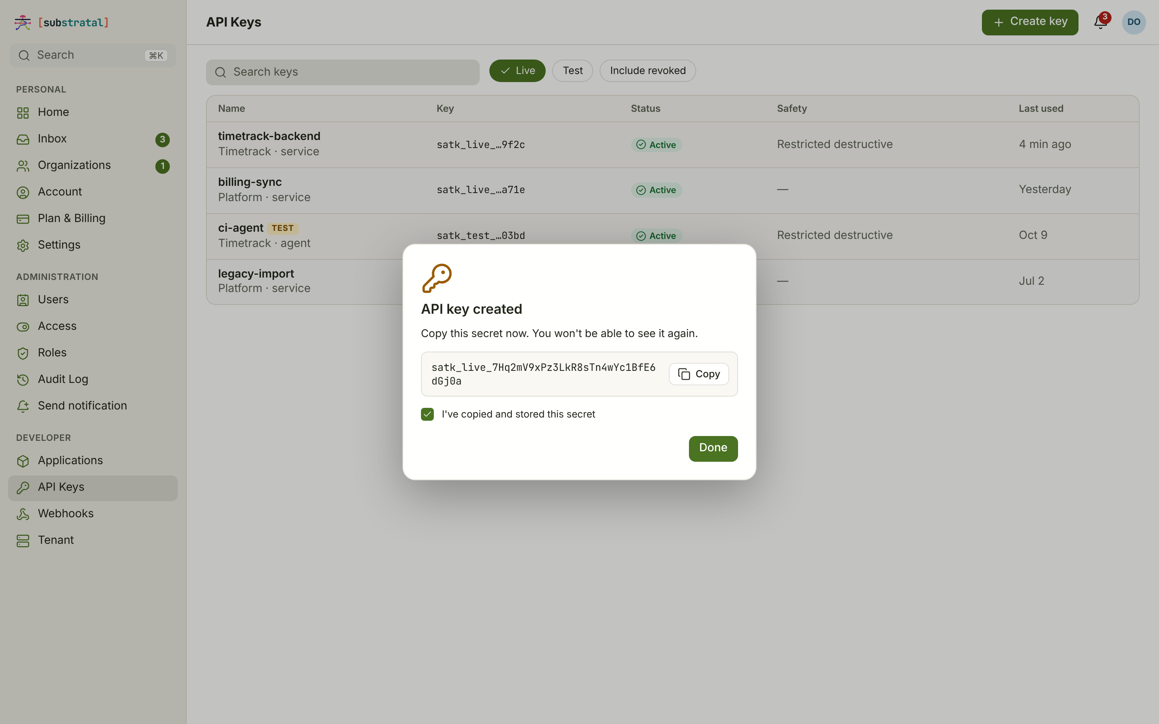Screen dimensions: 1159x724
Task: Focus the Search keys field
Action: click(x=342, y=72)
